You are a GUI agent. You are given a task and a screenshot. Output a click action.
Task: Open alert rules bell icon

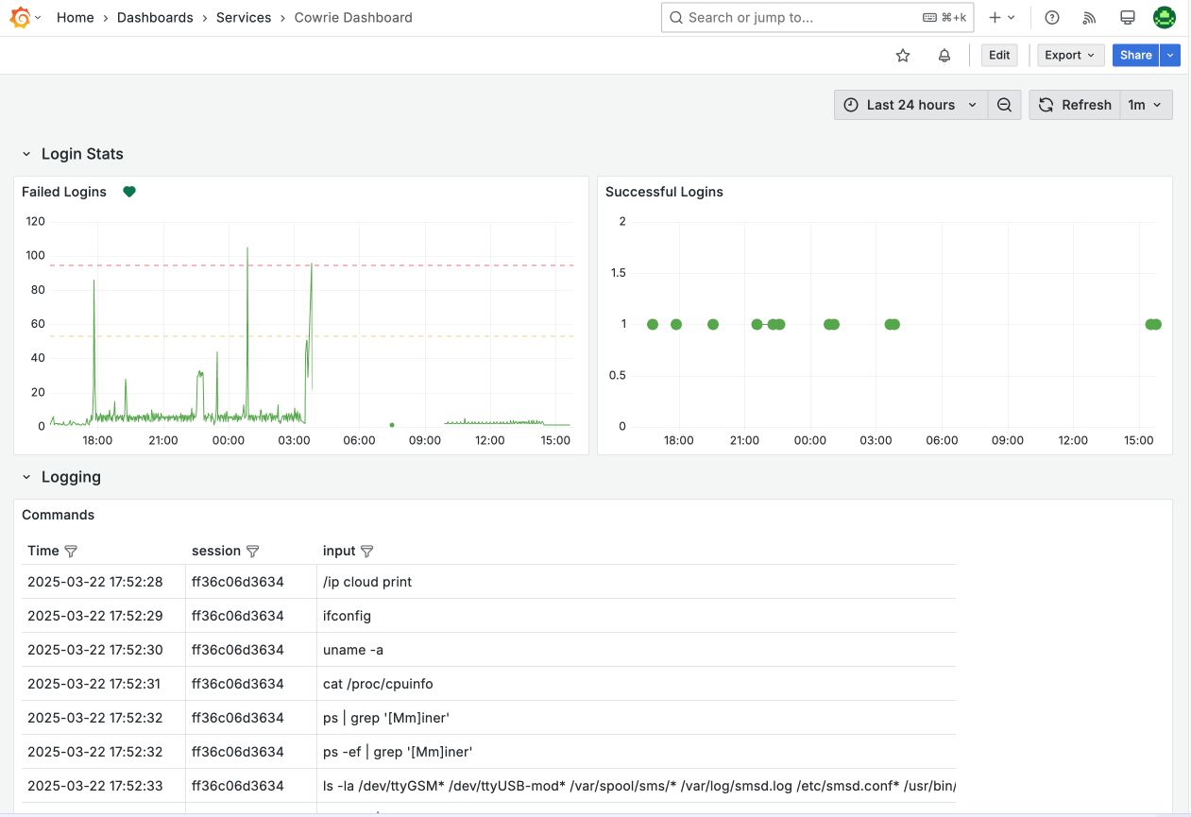coord(944,56)
